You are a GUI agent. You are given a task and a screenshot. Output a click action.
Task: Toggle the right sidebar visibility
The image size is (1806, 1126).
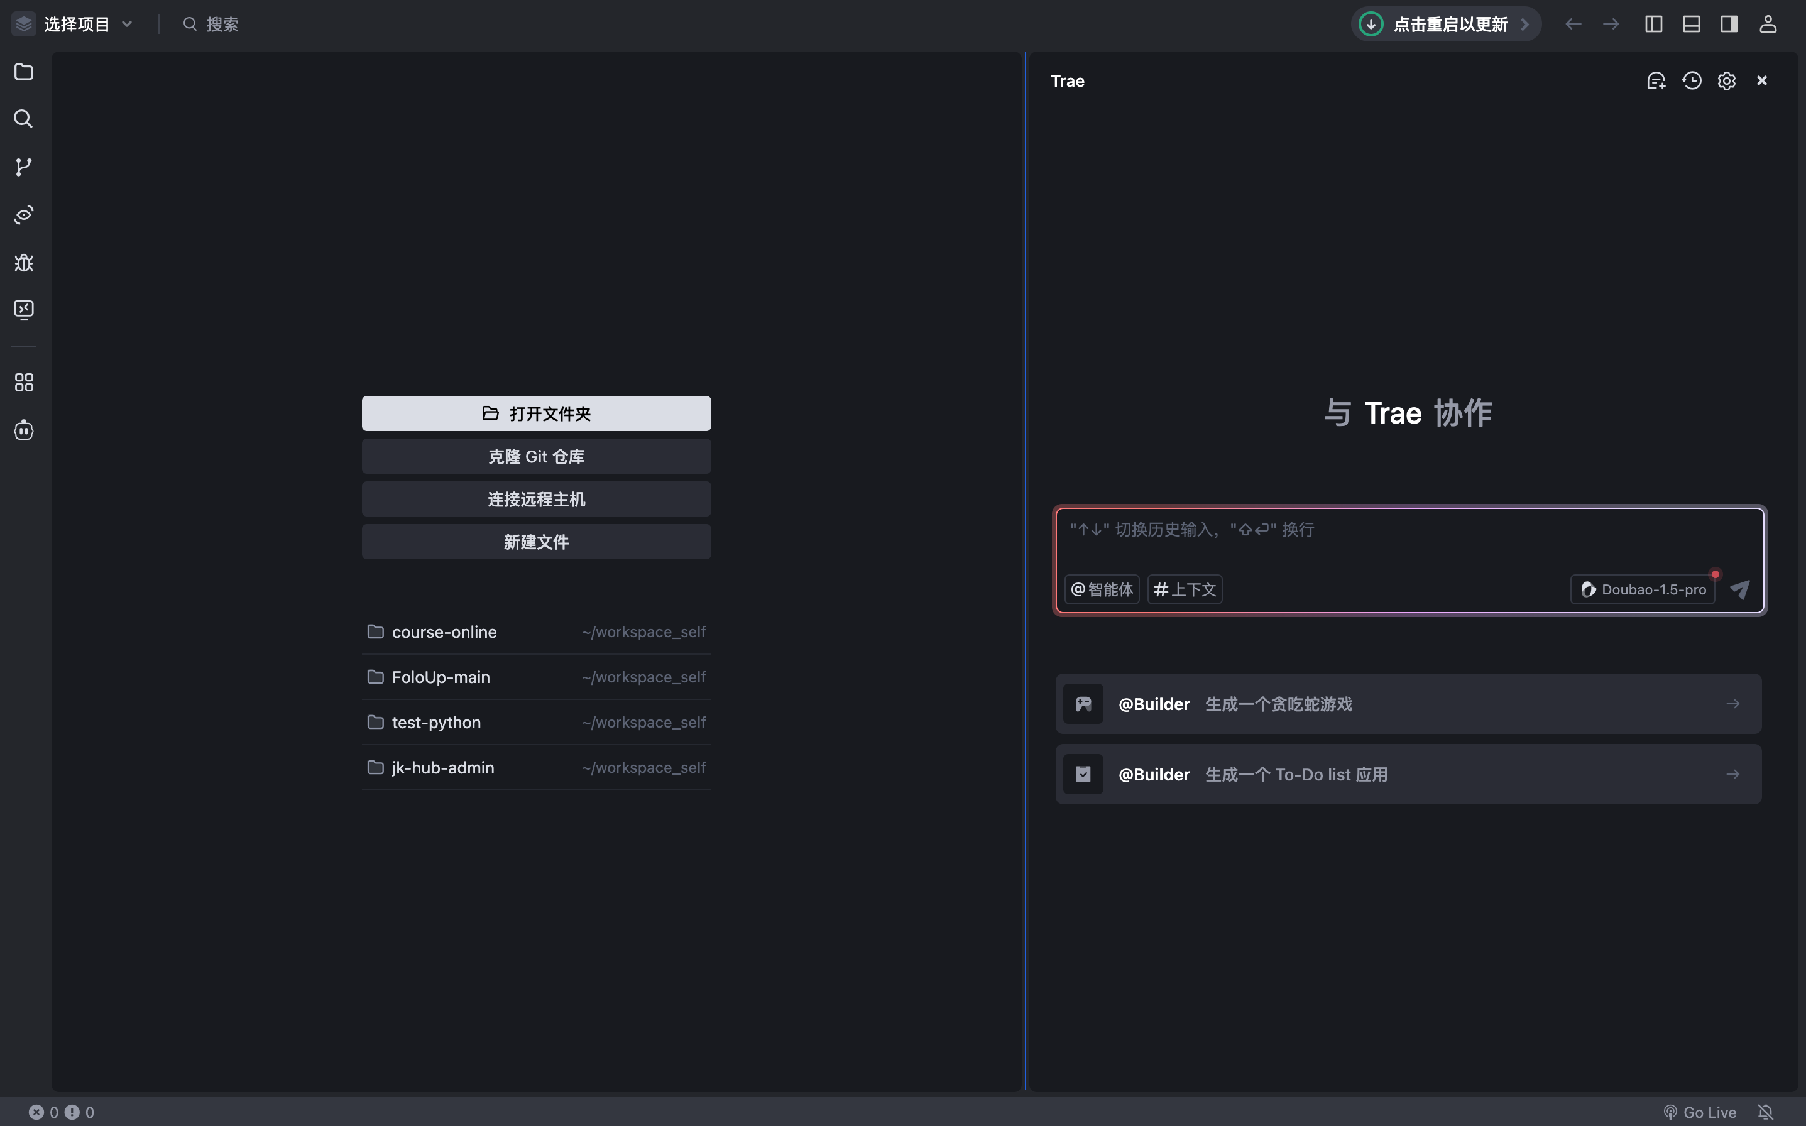(x=1729, y=24)
